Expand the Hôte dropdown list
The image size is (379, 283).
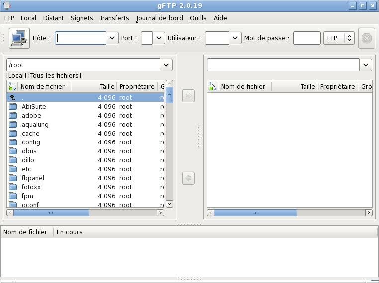coord(112,38)
